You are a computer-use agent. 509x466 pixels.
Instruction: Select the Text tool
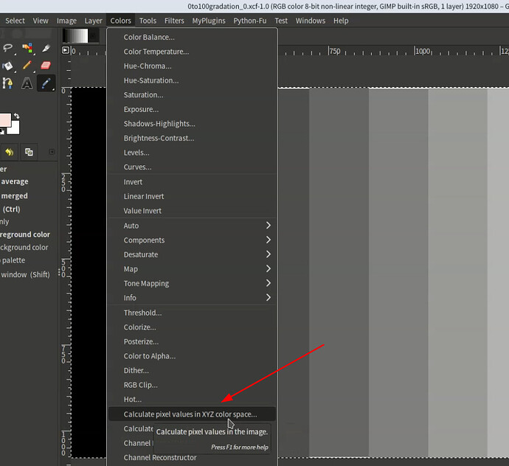click(x=27, y=83)
